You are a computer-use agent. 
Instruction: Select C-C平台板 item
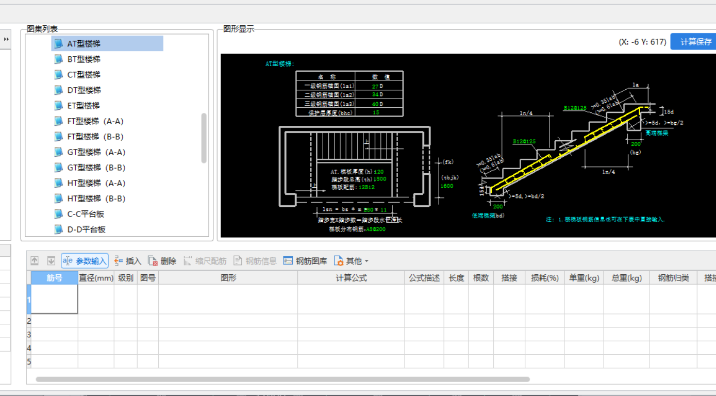79,214
